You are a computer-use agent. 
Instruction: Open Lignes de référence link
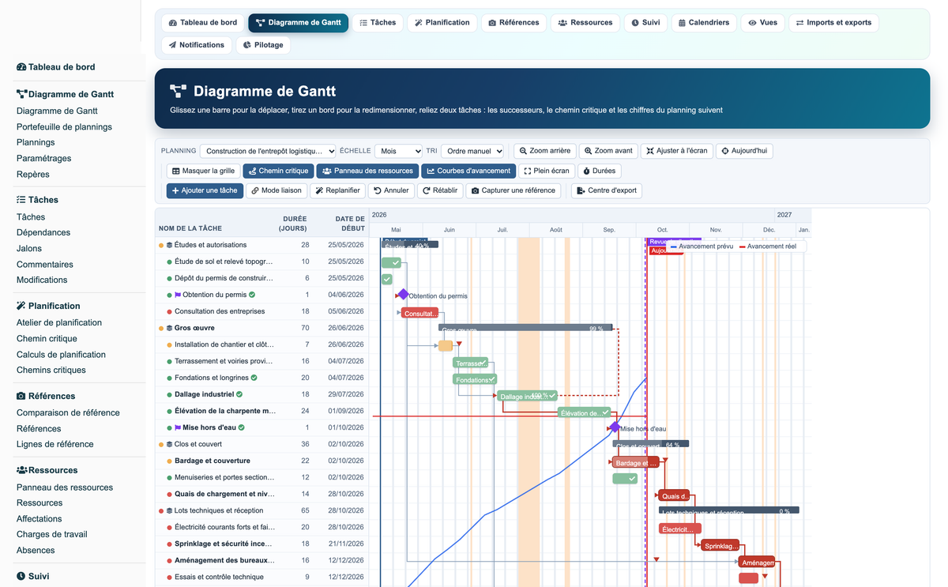click(55, 444)
